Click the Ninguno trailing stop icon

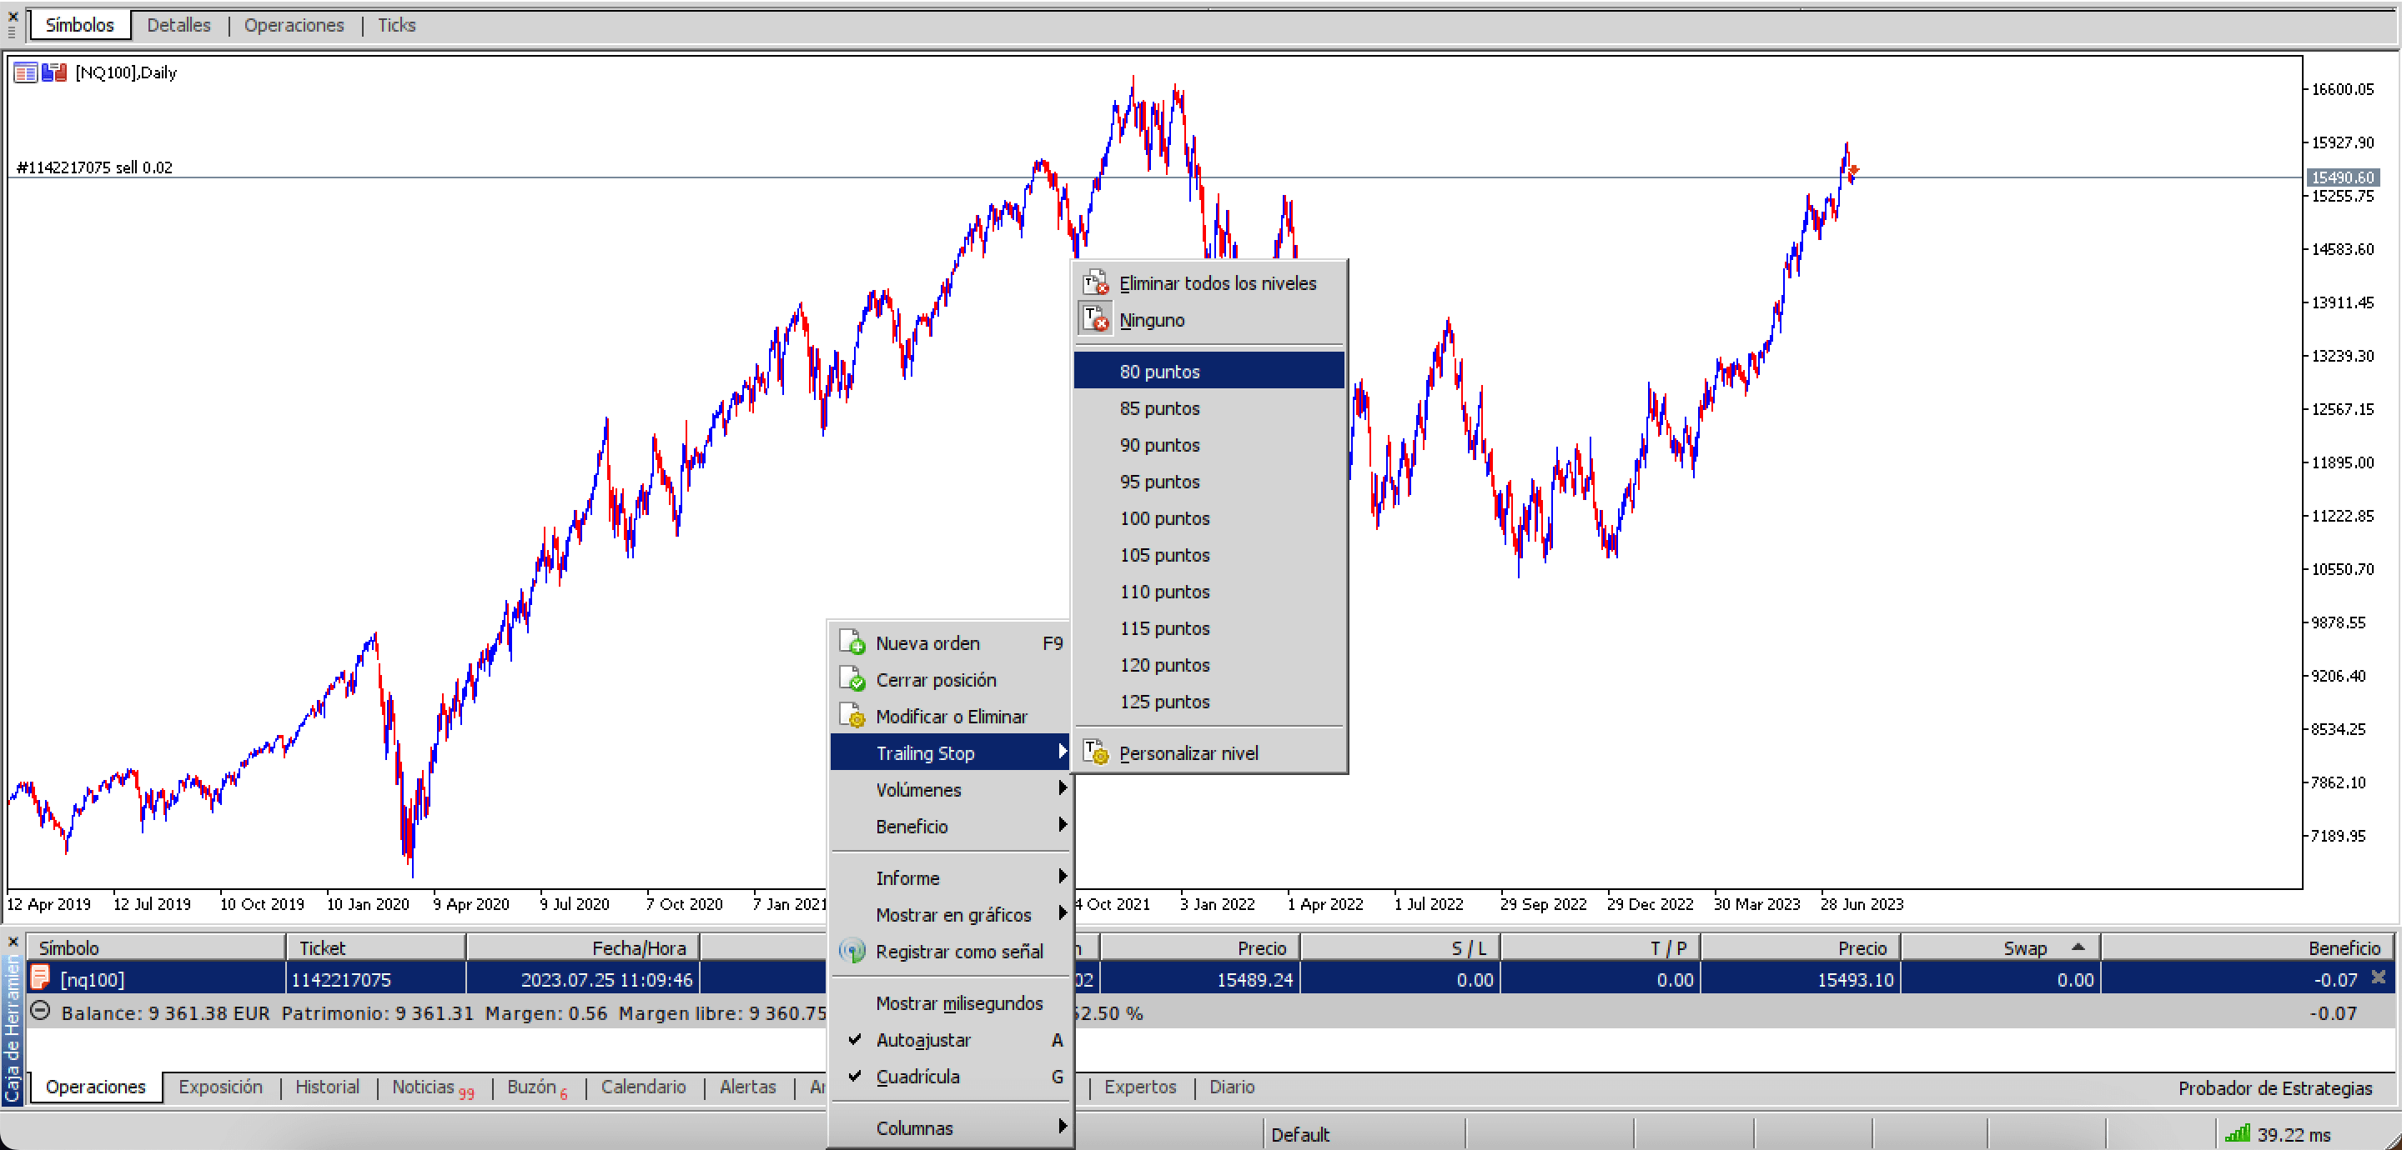[1095, 318]
